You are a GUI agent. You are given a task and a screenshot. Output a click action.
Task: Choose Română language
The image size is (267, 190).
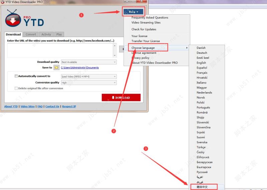[x=207, y=113]
